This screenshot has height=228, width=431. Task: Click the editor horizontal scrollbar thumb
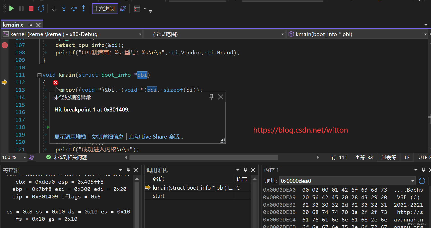[203, 157]
